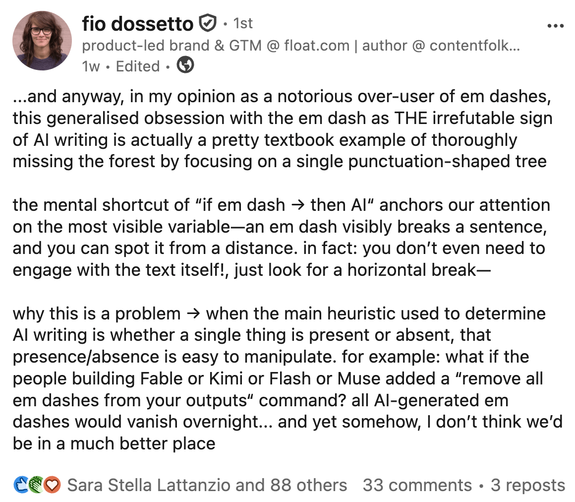Screen dimensions: 575x502
Task: Click the phrase 'the mental shortcut of'
Action: point(101,205)
